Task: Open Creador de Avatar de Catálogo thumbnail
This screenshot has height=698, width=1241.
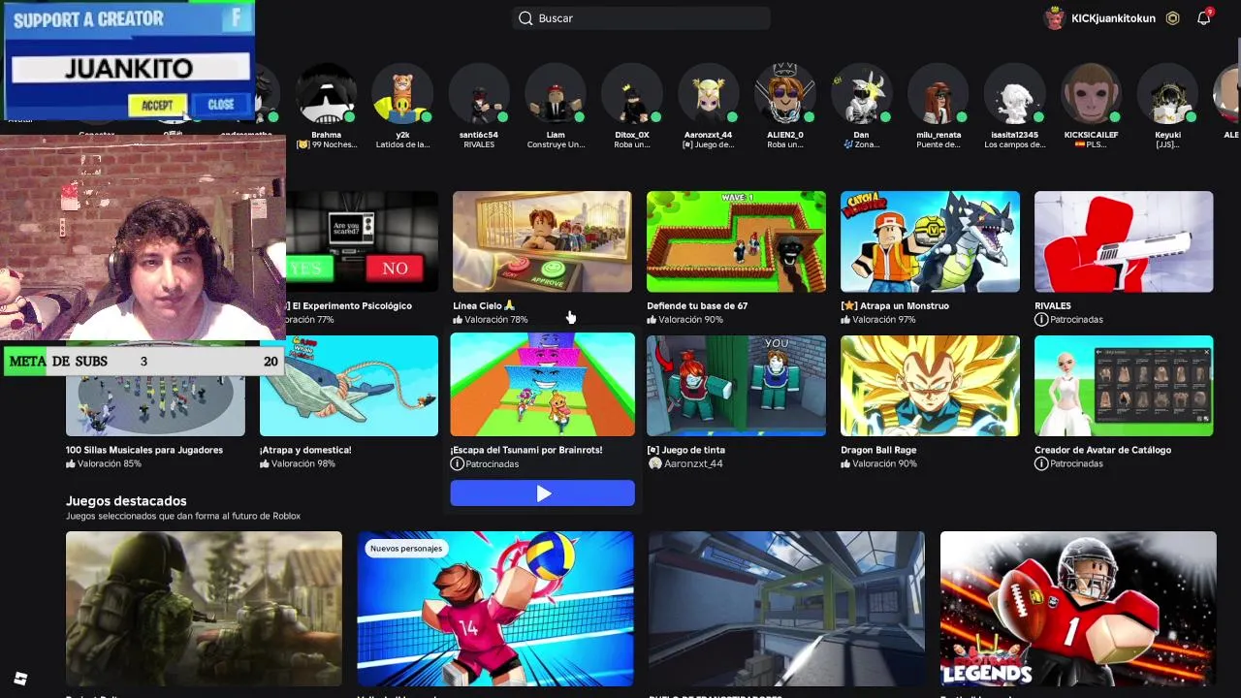Action: pos(1124,386)
